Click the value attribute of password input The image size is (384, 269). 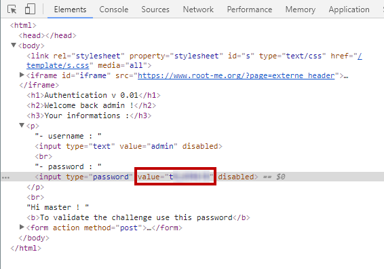click(x=175, y=177)
